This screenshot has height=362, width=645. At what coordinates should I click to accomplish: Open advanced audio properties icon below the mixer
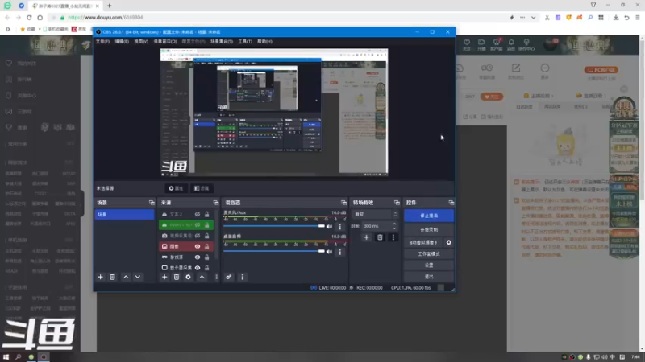click(x=229, y=277)
